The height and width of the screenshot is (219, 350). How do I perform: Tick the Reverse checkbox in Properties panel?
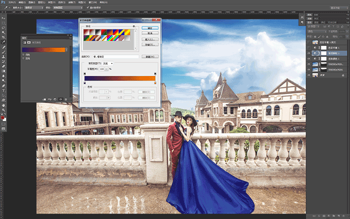pyautogui.click(x=23, y=58)
